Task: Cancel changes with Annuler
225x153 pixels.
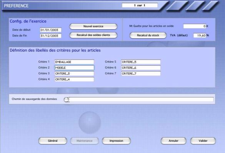Action: [x=173, y=141]
